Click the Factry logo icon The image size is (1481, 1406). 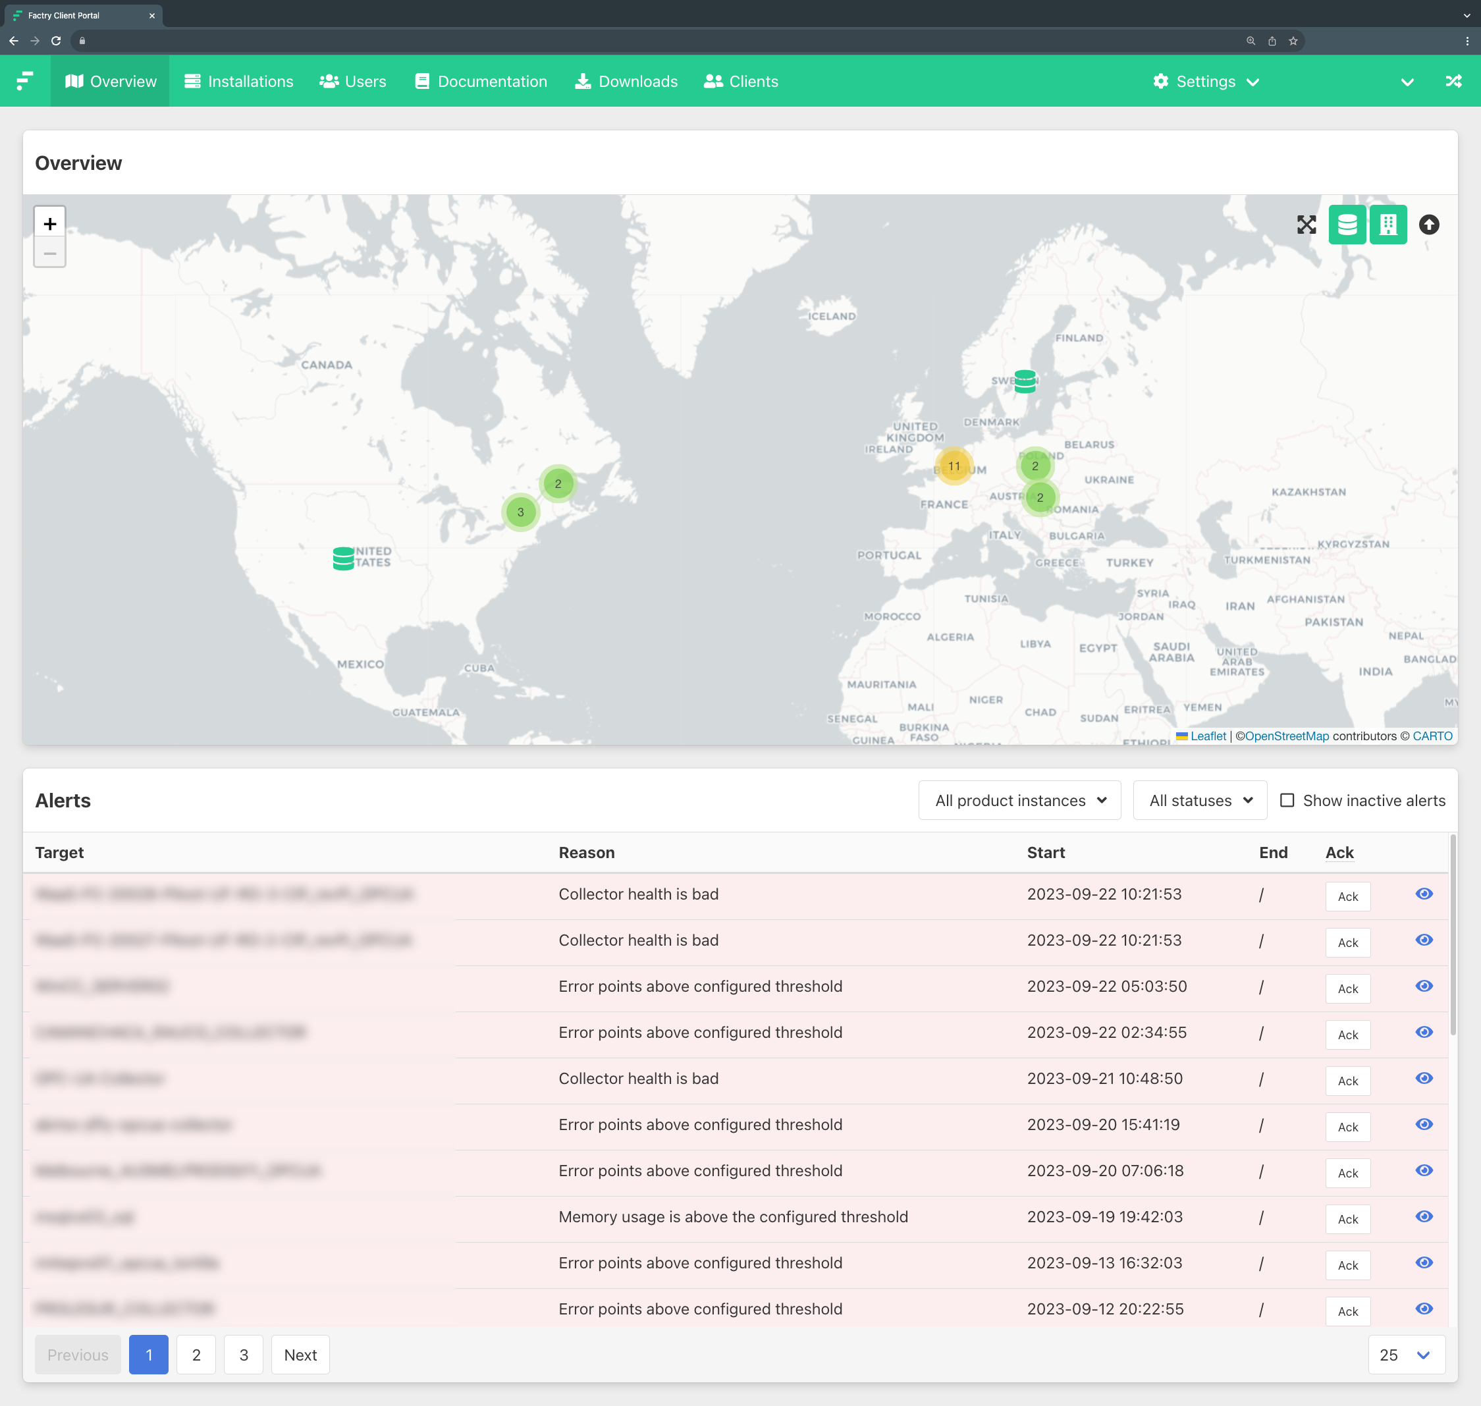pyautogui.click(x=25, y=81)
